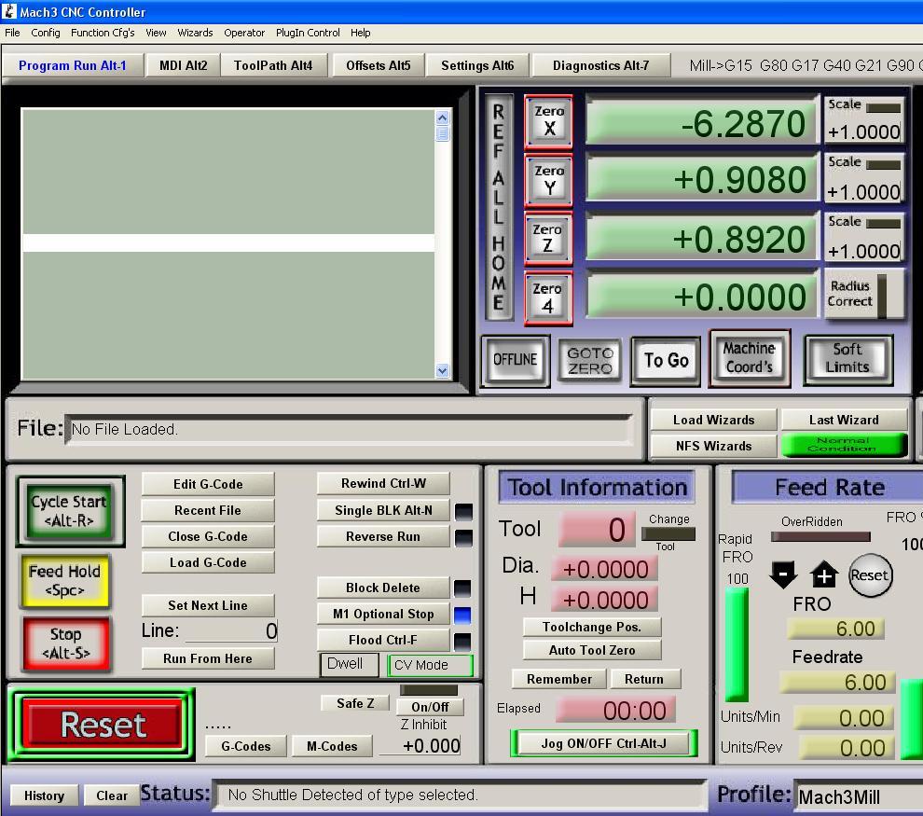Image resolution: width=923 pixels, height=816 pixels.
Task: Click the Zero 4 axis button
Action: [x=547, y=297]
